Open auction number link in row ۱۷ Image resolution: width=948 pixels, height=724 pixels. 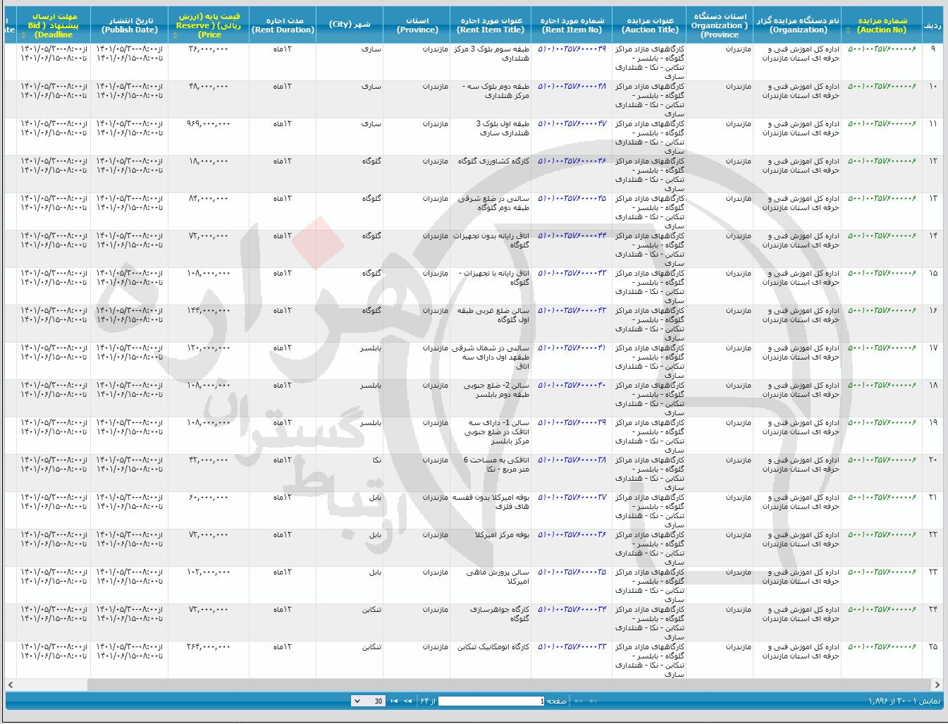pyautogui.click(x=882, y=348)
